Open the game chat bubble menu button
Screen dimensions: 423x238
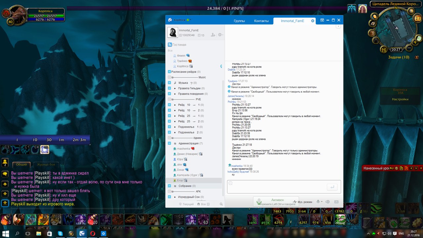(5, 174)
